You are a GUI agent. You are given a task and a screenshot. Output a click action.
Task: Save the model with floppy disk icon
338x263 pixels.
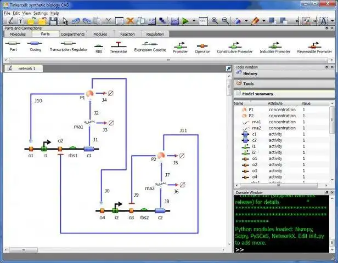53,21
